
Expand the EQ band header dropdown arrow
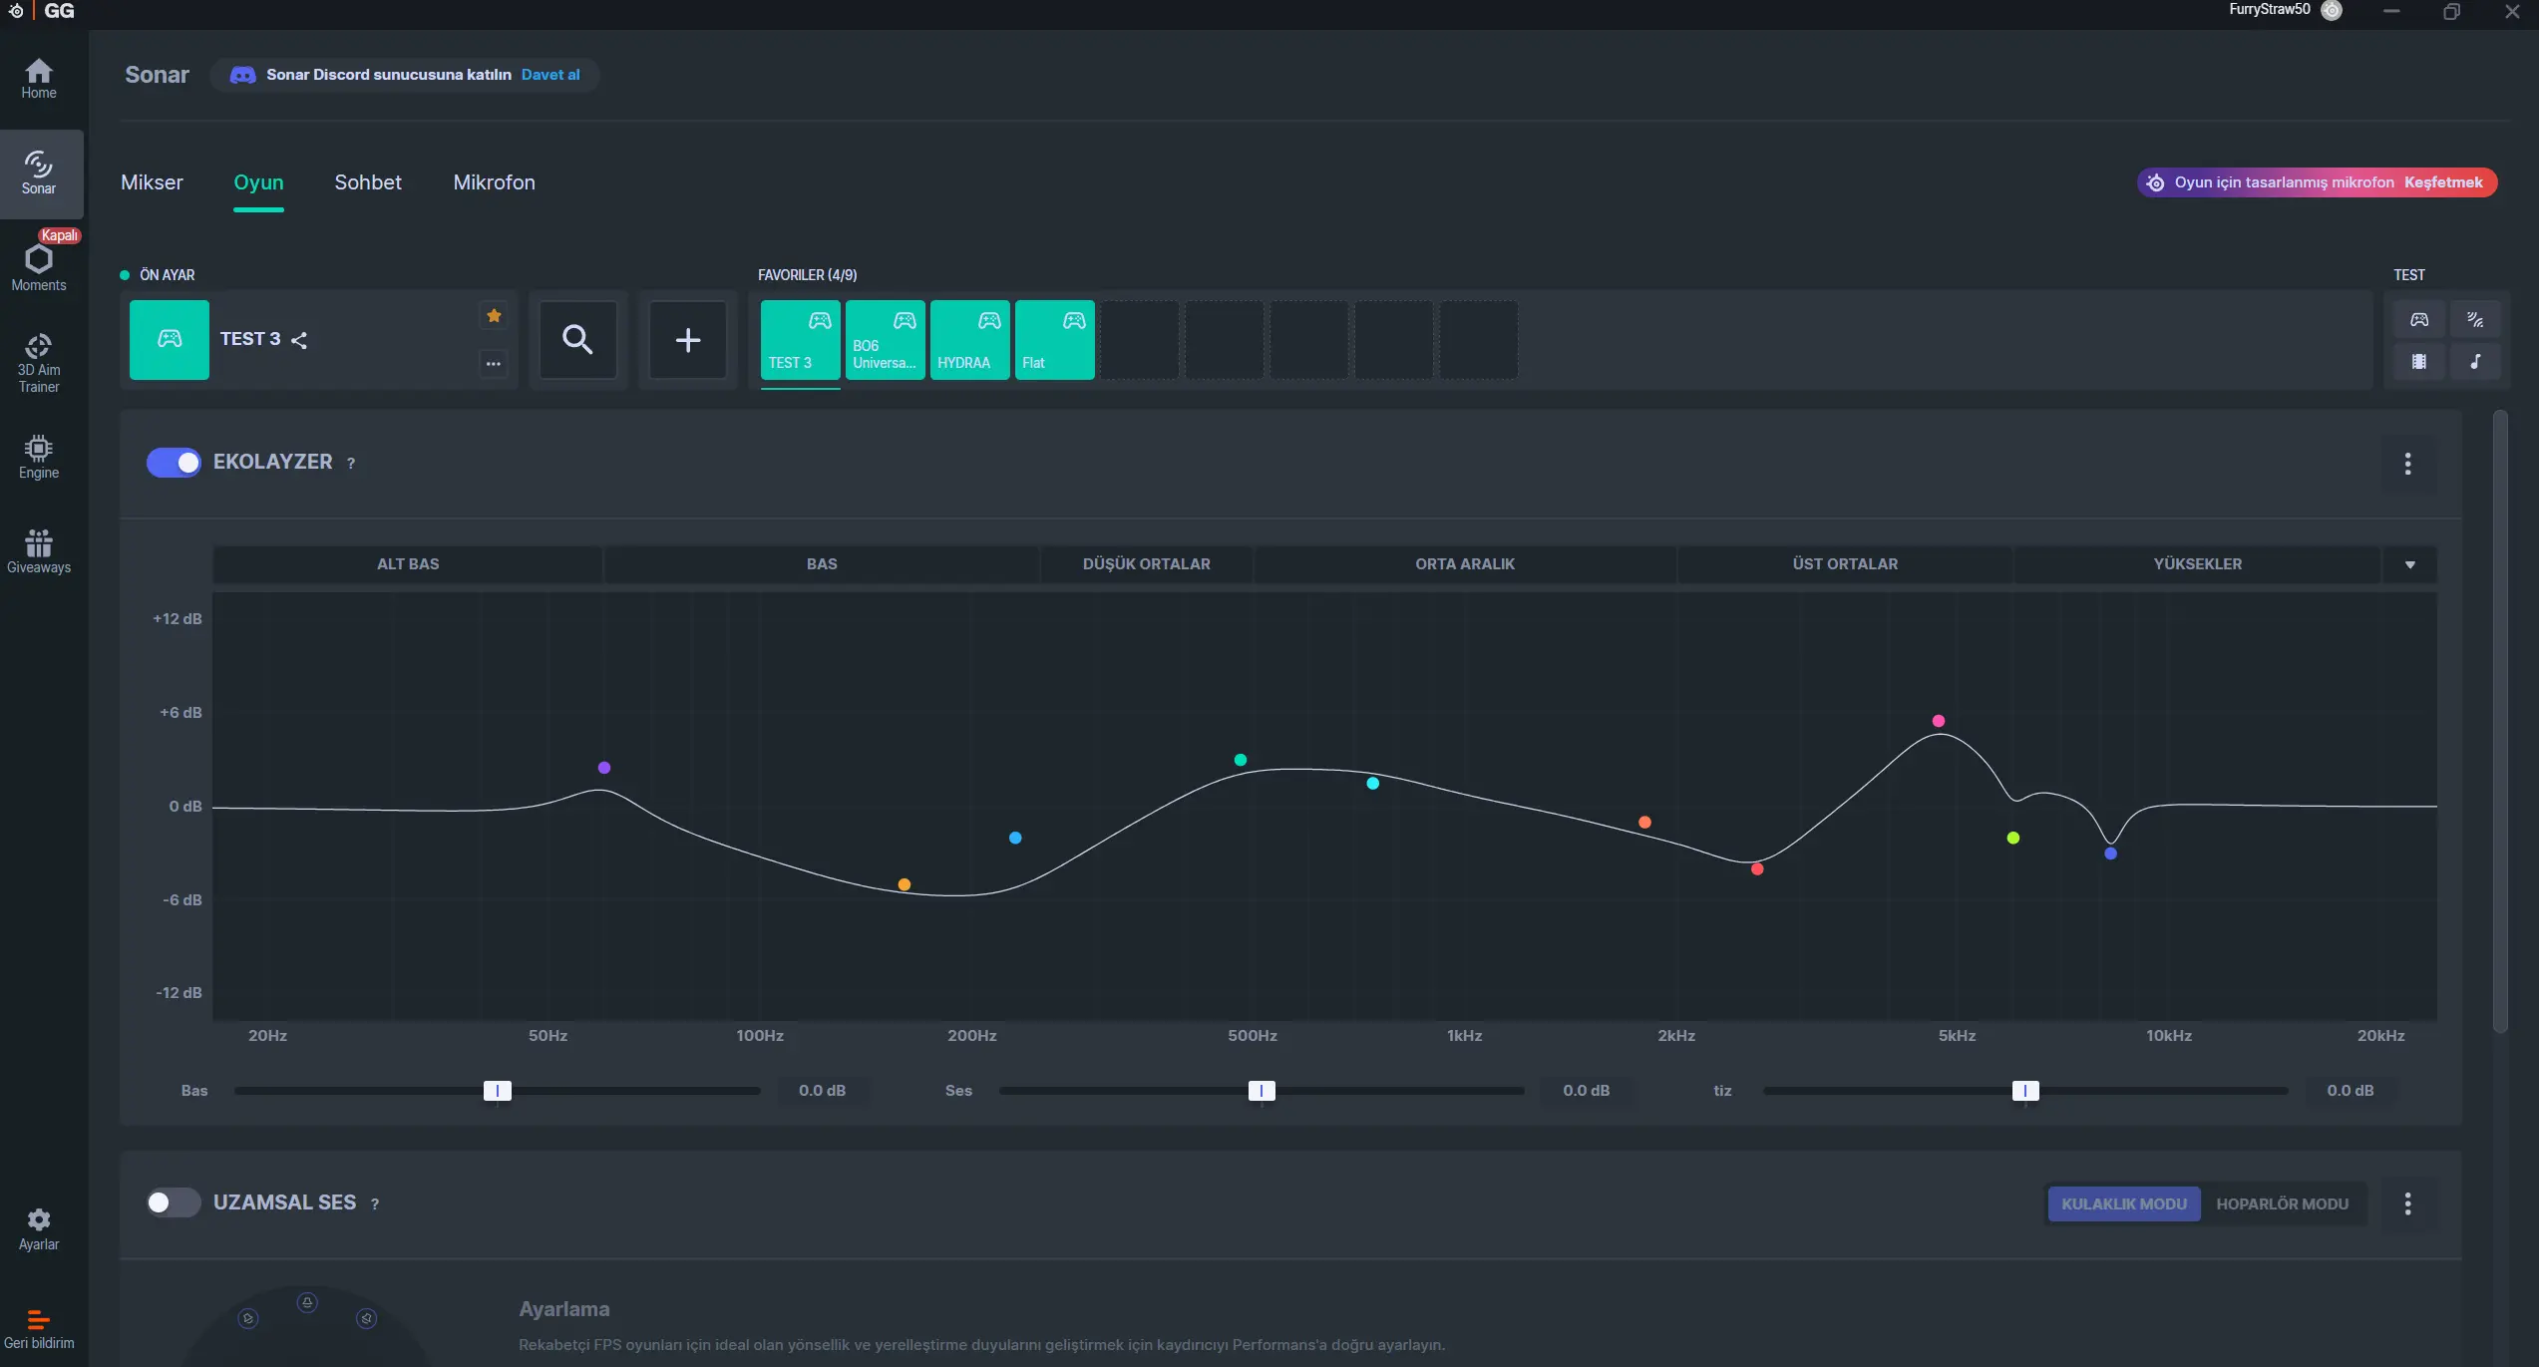pyautogui.click(x=2410, y=565)
